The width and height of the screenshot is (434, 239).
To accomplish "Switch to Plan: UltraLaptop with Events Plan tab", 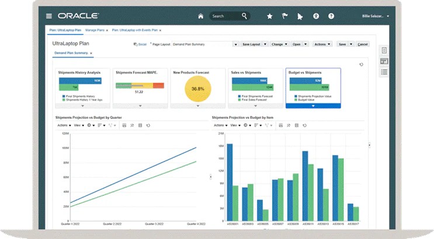I will (135, 30).
